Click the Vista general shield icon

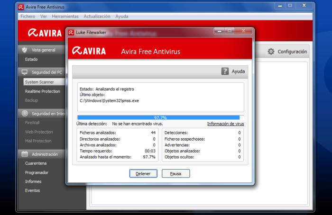(x=25, y=50)
